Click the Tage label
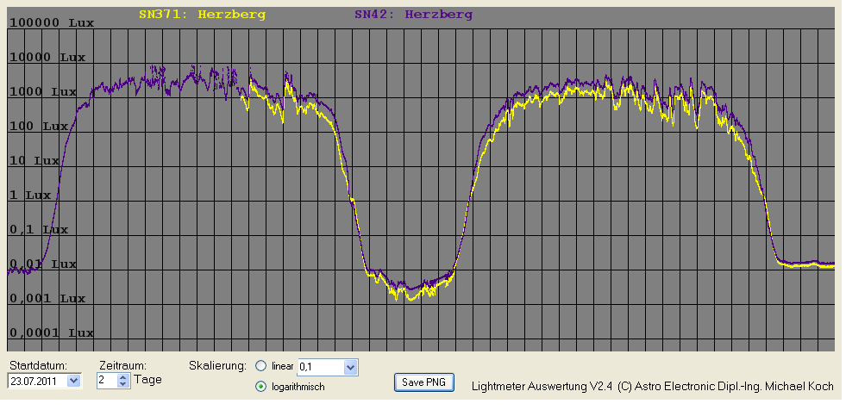This screenshot has width=846, height=410. (x=147, y=379)
